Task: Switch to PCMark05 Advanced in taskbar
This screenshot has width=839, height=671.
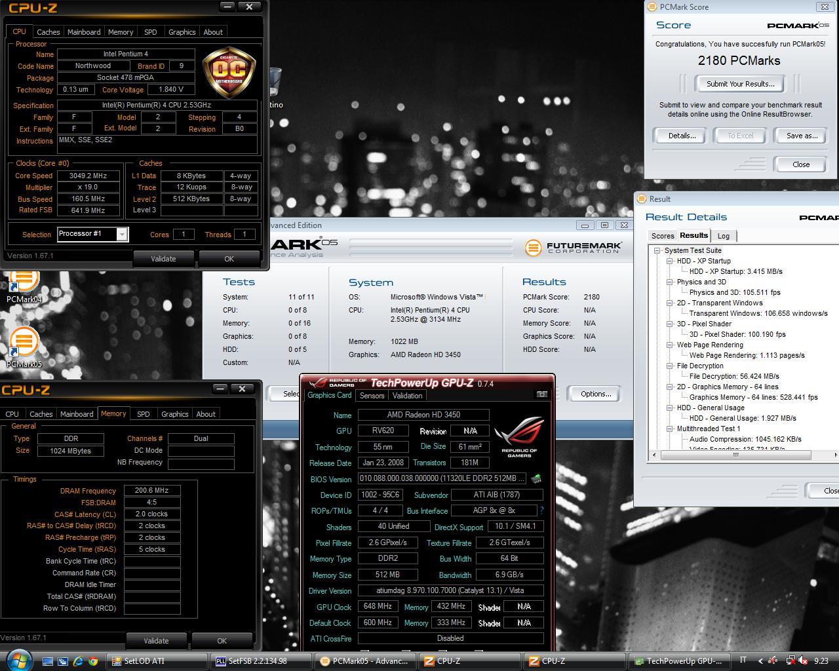Action: tap(366, 661)
